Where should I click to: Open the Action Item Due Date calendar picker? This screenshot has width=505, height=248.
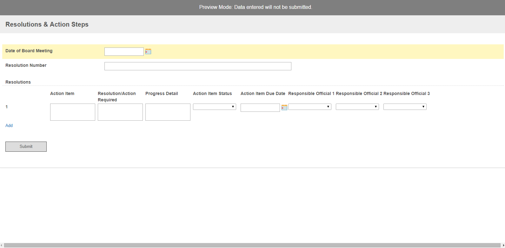284,107
